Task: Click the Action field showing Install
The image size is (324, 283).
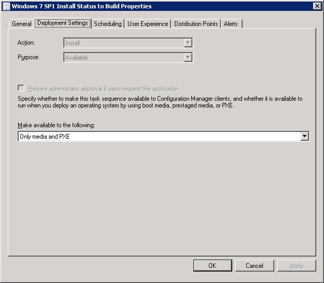Action: pyautogui.click(x=123, y=43)
